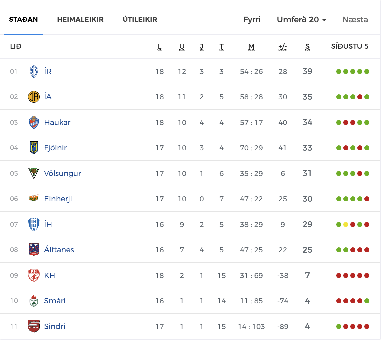Click the Næsta next round button

[355, 20]
